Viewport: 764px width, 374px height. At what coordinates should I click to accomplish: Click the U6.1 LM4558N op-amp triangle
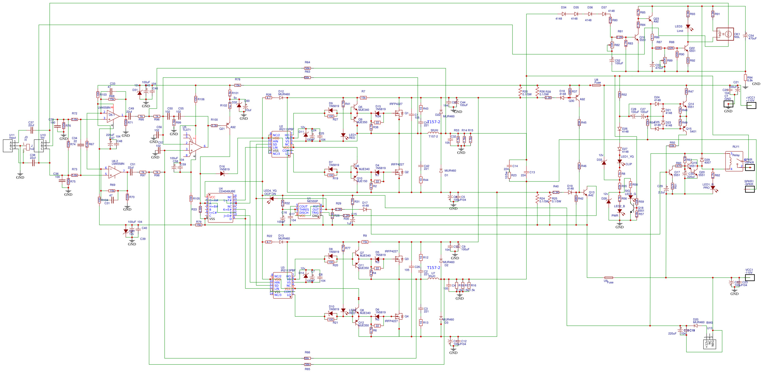[x=112, y=117]
